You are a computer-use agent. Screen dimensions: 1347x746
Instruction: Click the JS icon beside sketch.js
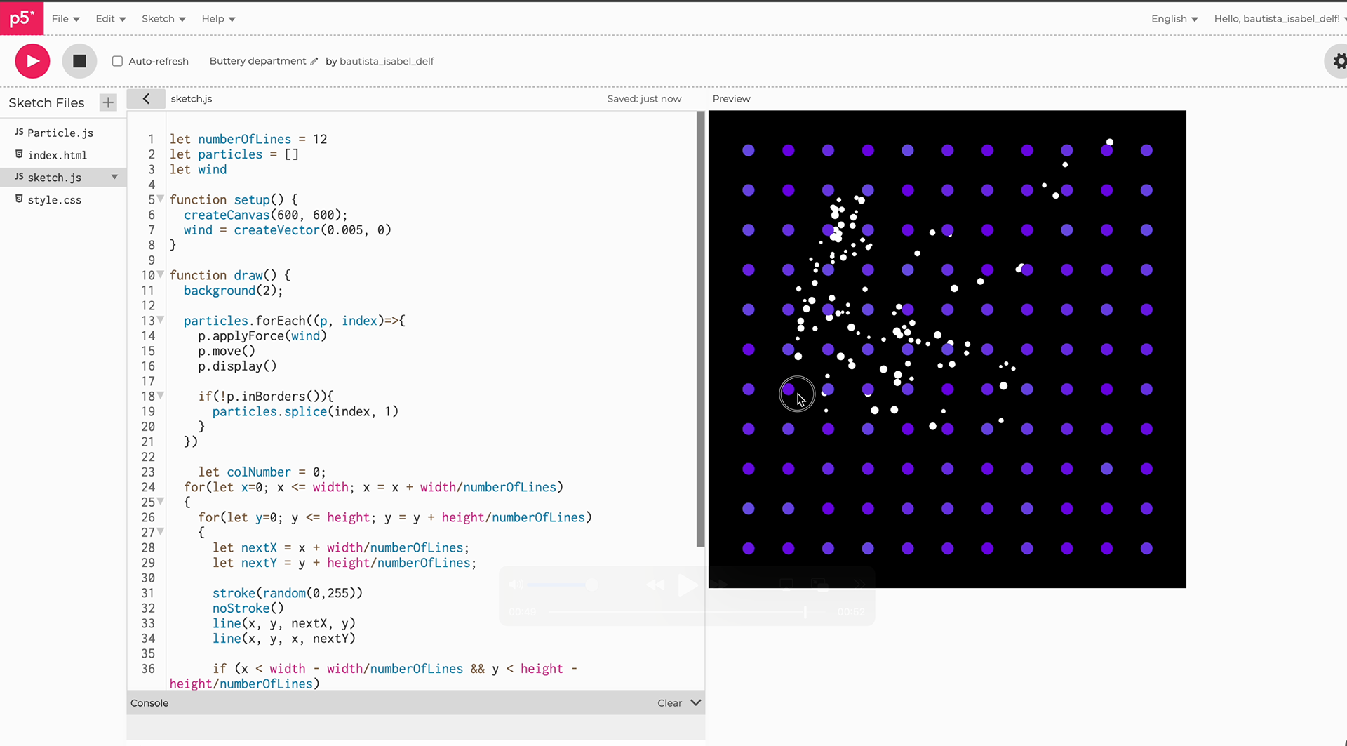pos(19,177)
